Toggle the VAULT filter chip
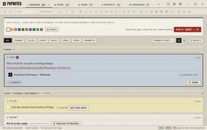 tap(54, 40)
